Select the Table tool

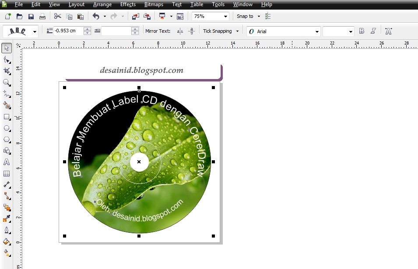pos(7,174)
